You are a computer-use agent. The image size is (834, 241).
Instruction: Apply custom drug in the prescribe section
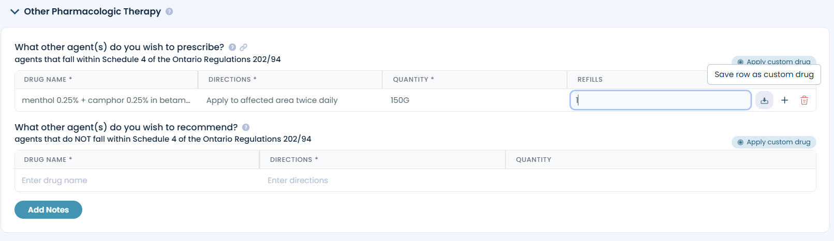click(773, 62)
